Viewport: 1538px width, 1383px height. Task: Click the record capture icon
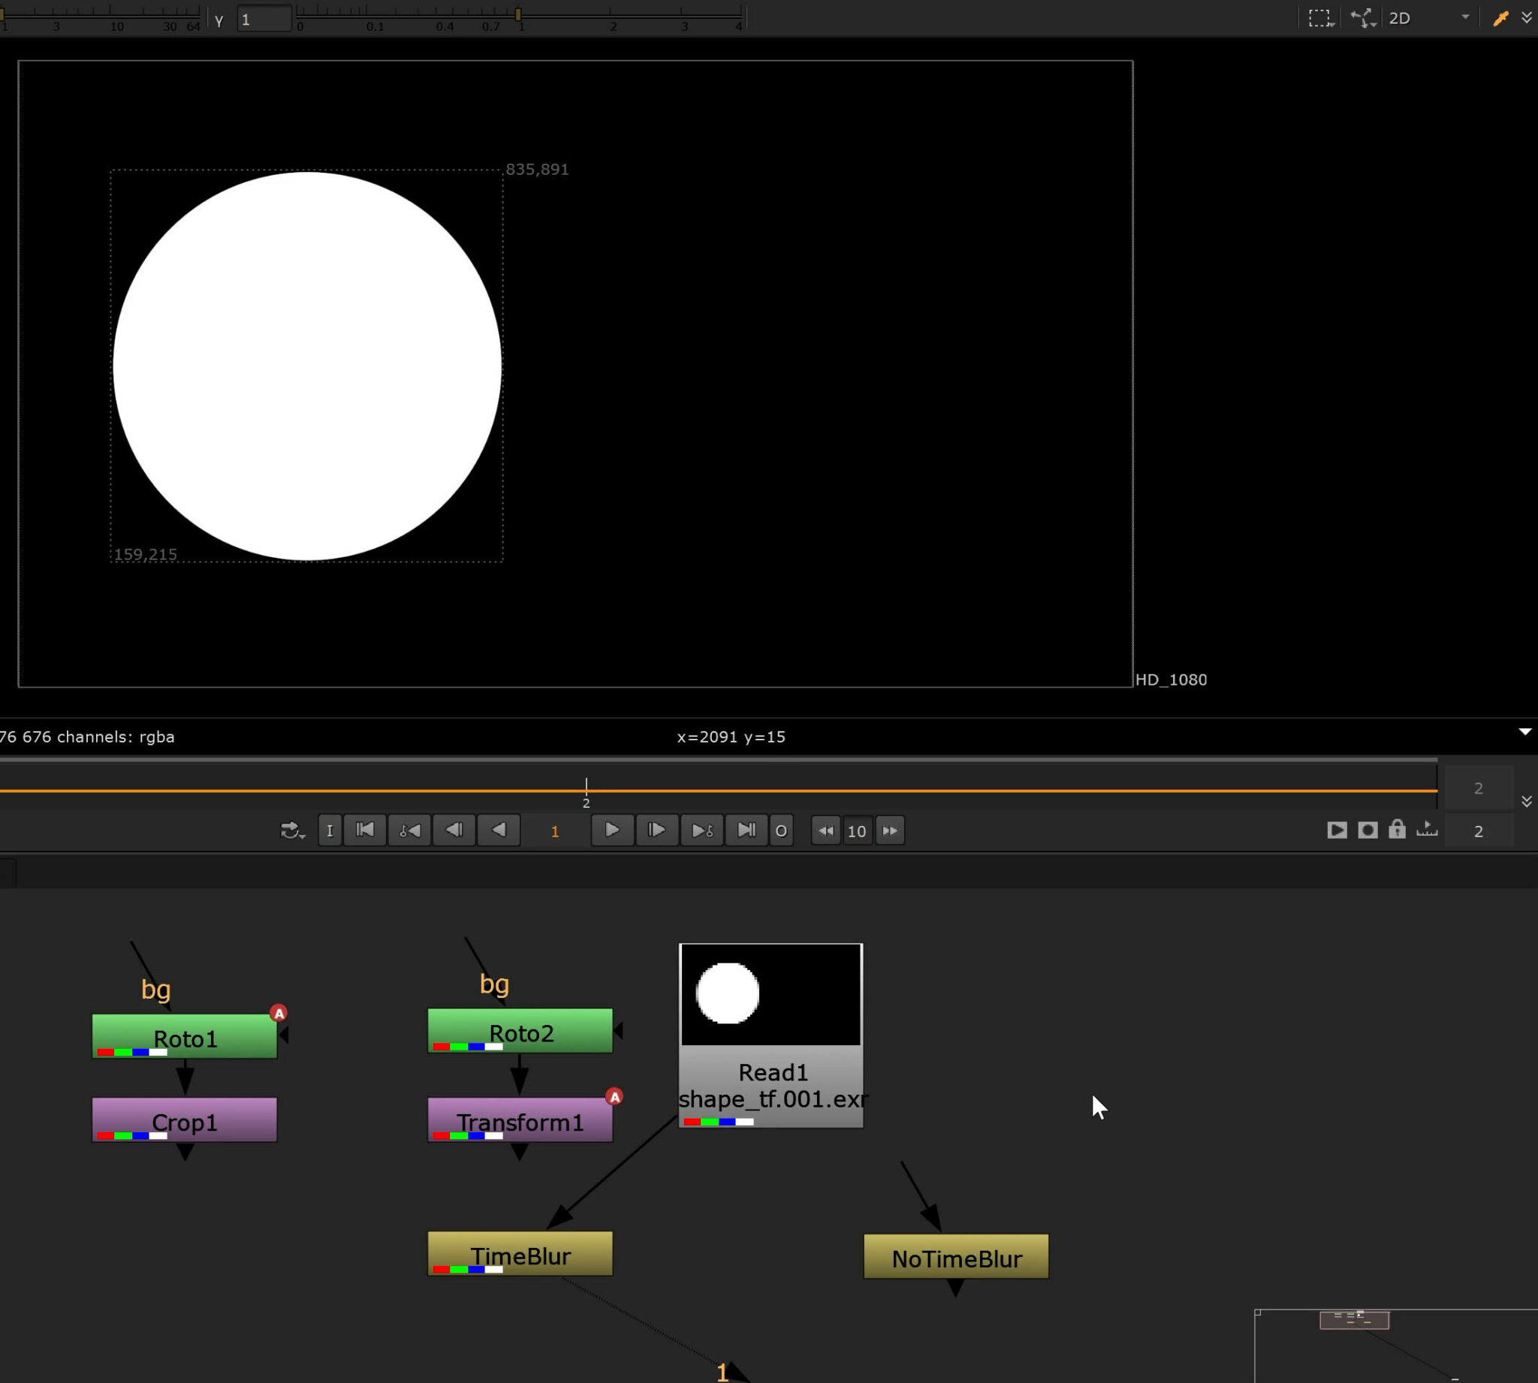tap(1367, 830)
